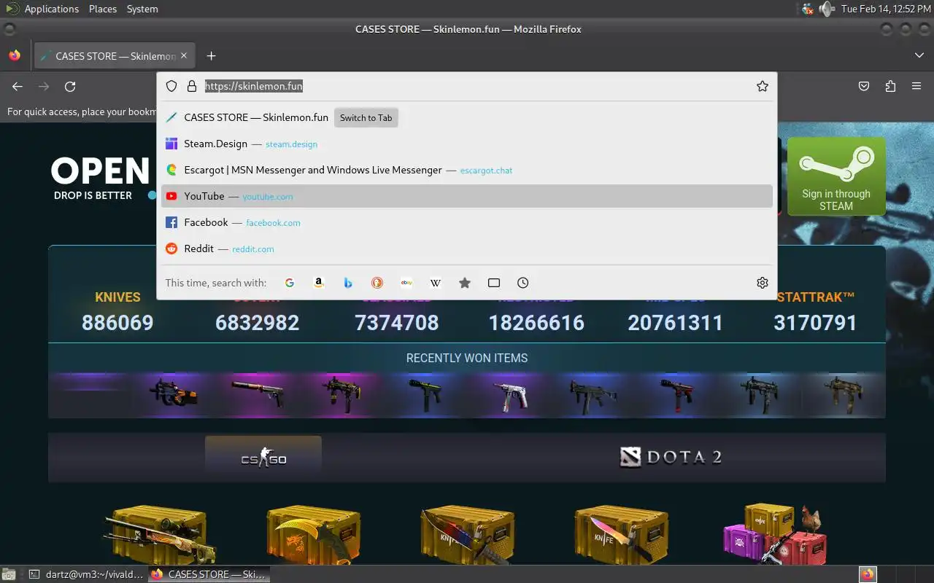Select Reddit suggestion
Viewport: 934px width, 583px height.
click(x=467, y=249)
